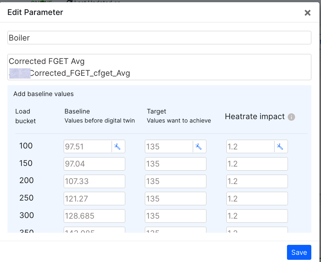Click the 'Target' column header
321x262 pixels.
[156, 111]
